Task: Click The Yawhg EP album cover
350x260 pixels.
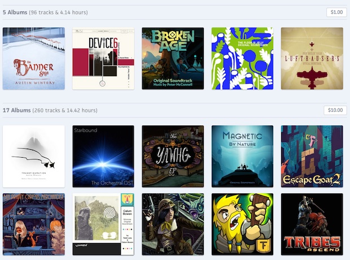Action: coord(173,157)
